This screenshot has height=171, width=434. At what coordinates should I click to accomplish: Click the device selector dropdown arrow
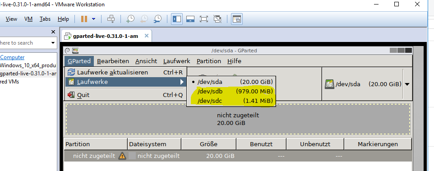click(407, 84)
